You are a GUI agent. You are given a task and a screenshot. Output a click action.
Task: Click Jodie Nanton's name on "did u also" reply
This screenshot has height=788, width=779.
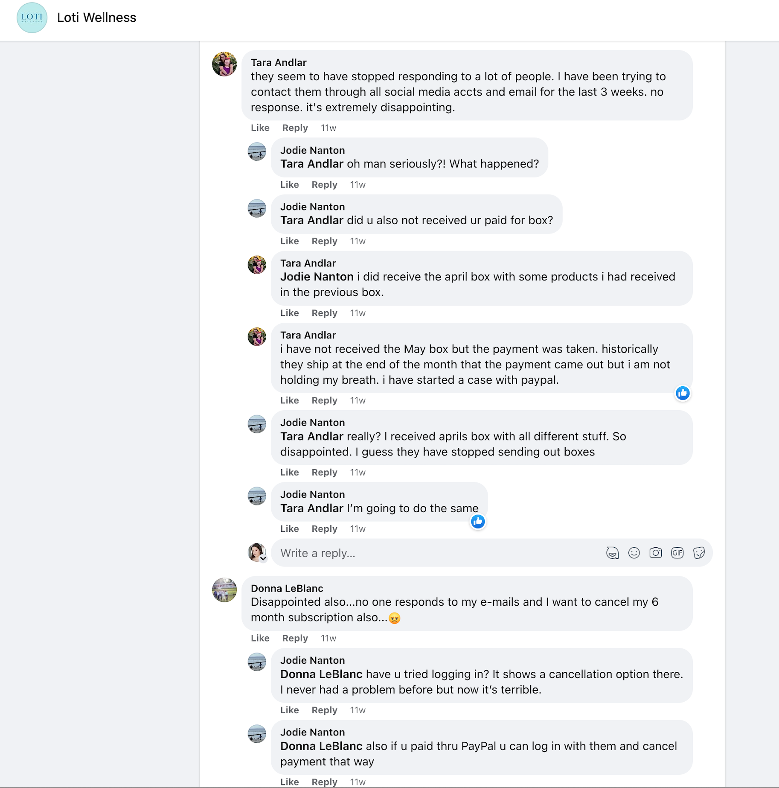(x=312, y=207)
